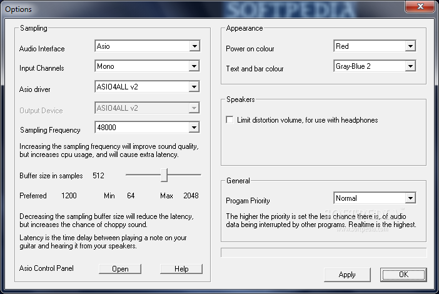Screen dimensions: 439x294
Task: Click the buffer size slider thumb
Action: click(164, 176)
